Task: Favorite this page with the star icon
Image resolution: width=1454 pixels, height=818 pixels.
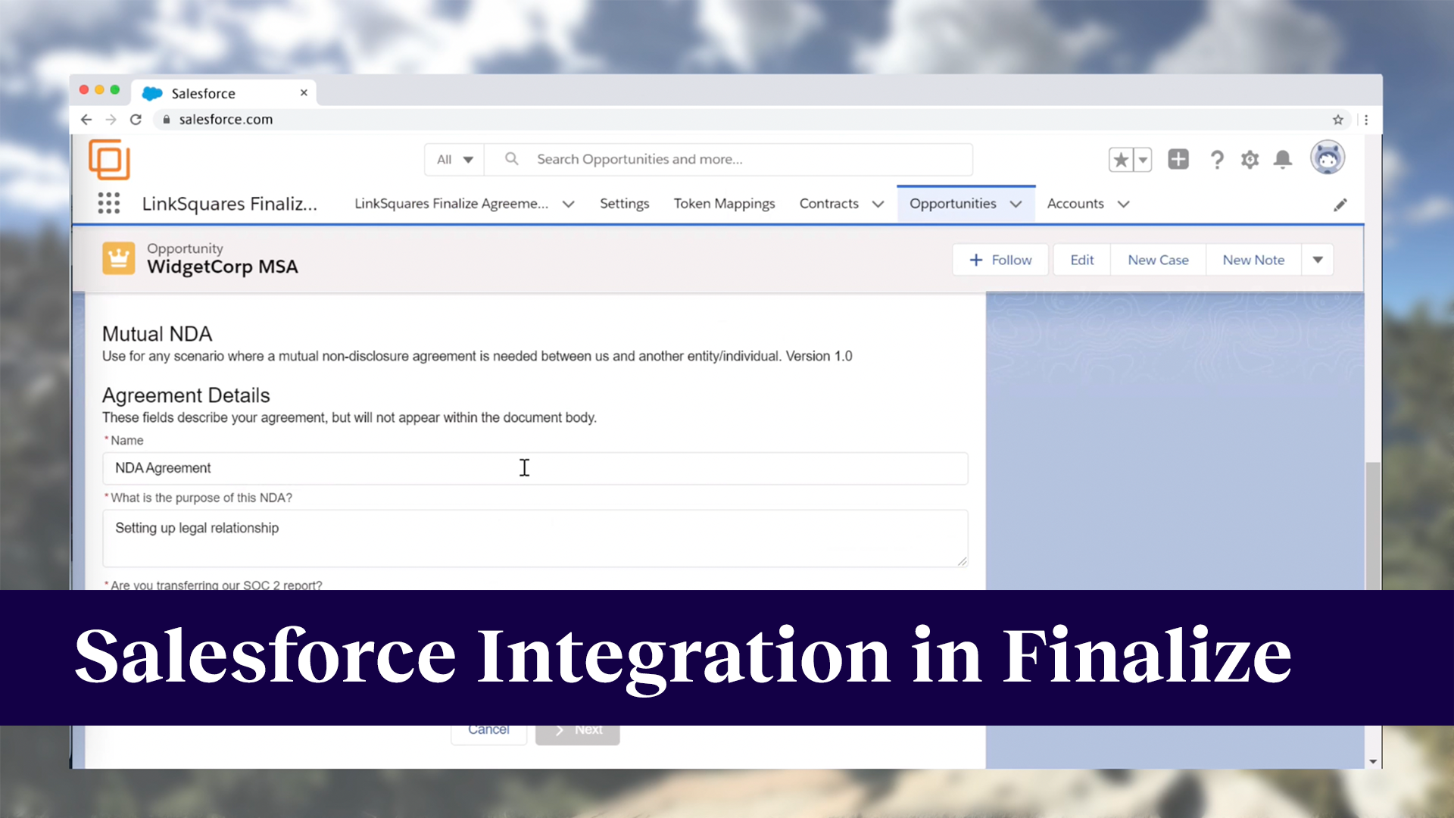Action: 1121,160
